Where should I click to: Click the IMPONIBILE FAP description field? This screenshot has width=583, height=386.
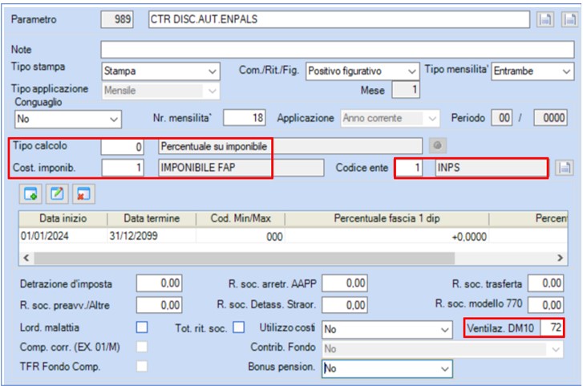[x=241, y=168]
